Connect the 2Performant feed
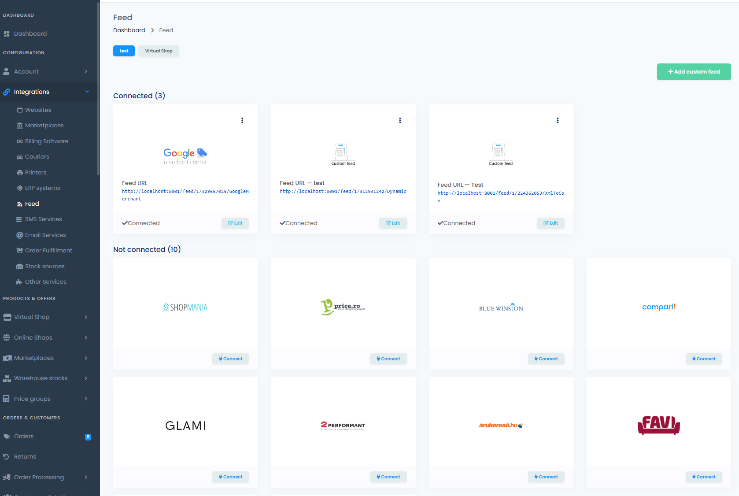Viewport: 739px width, 496px height. click(x=388, y=477)
